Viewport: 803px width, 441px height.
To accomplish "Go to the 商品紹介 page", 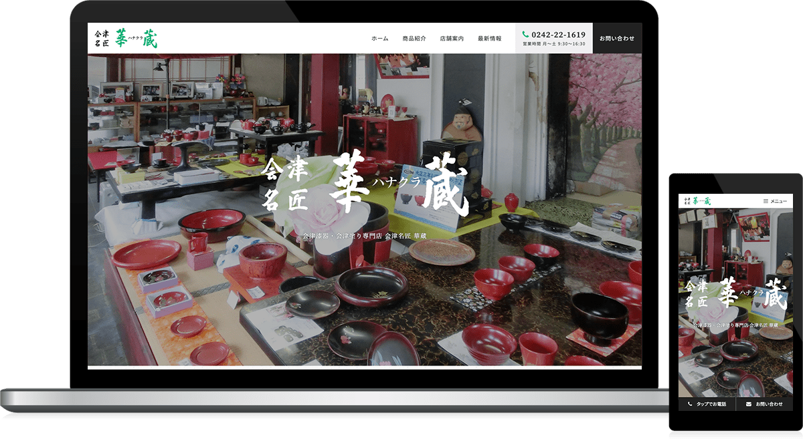I will (414, 39).
